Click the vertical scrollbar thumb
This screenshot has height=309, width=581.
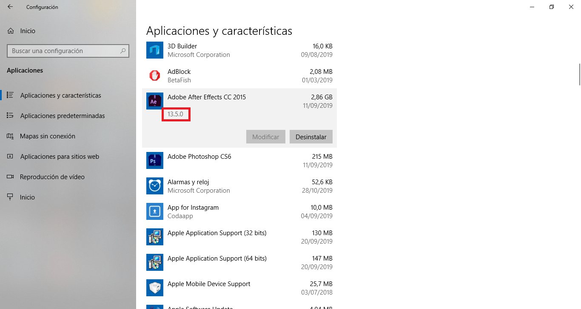pos(579,74)
